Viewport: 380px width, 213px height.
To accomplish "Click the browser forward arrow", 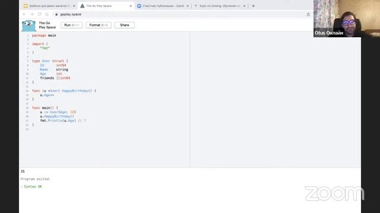I will coord(31,14).
